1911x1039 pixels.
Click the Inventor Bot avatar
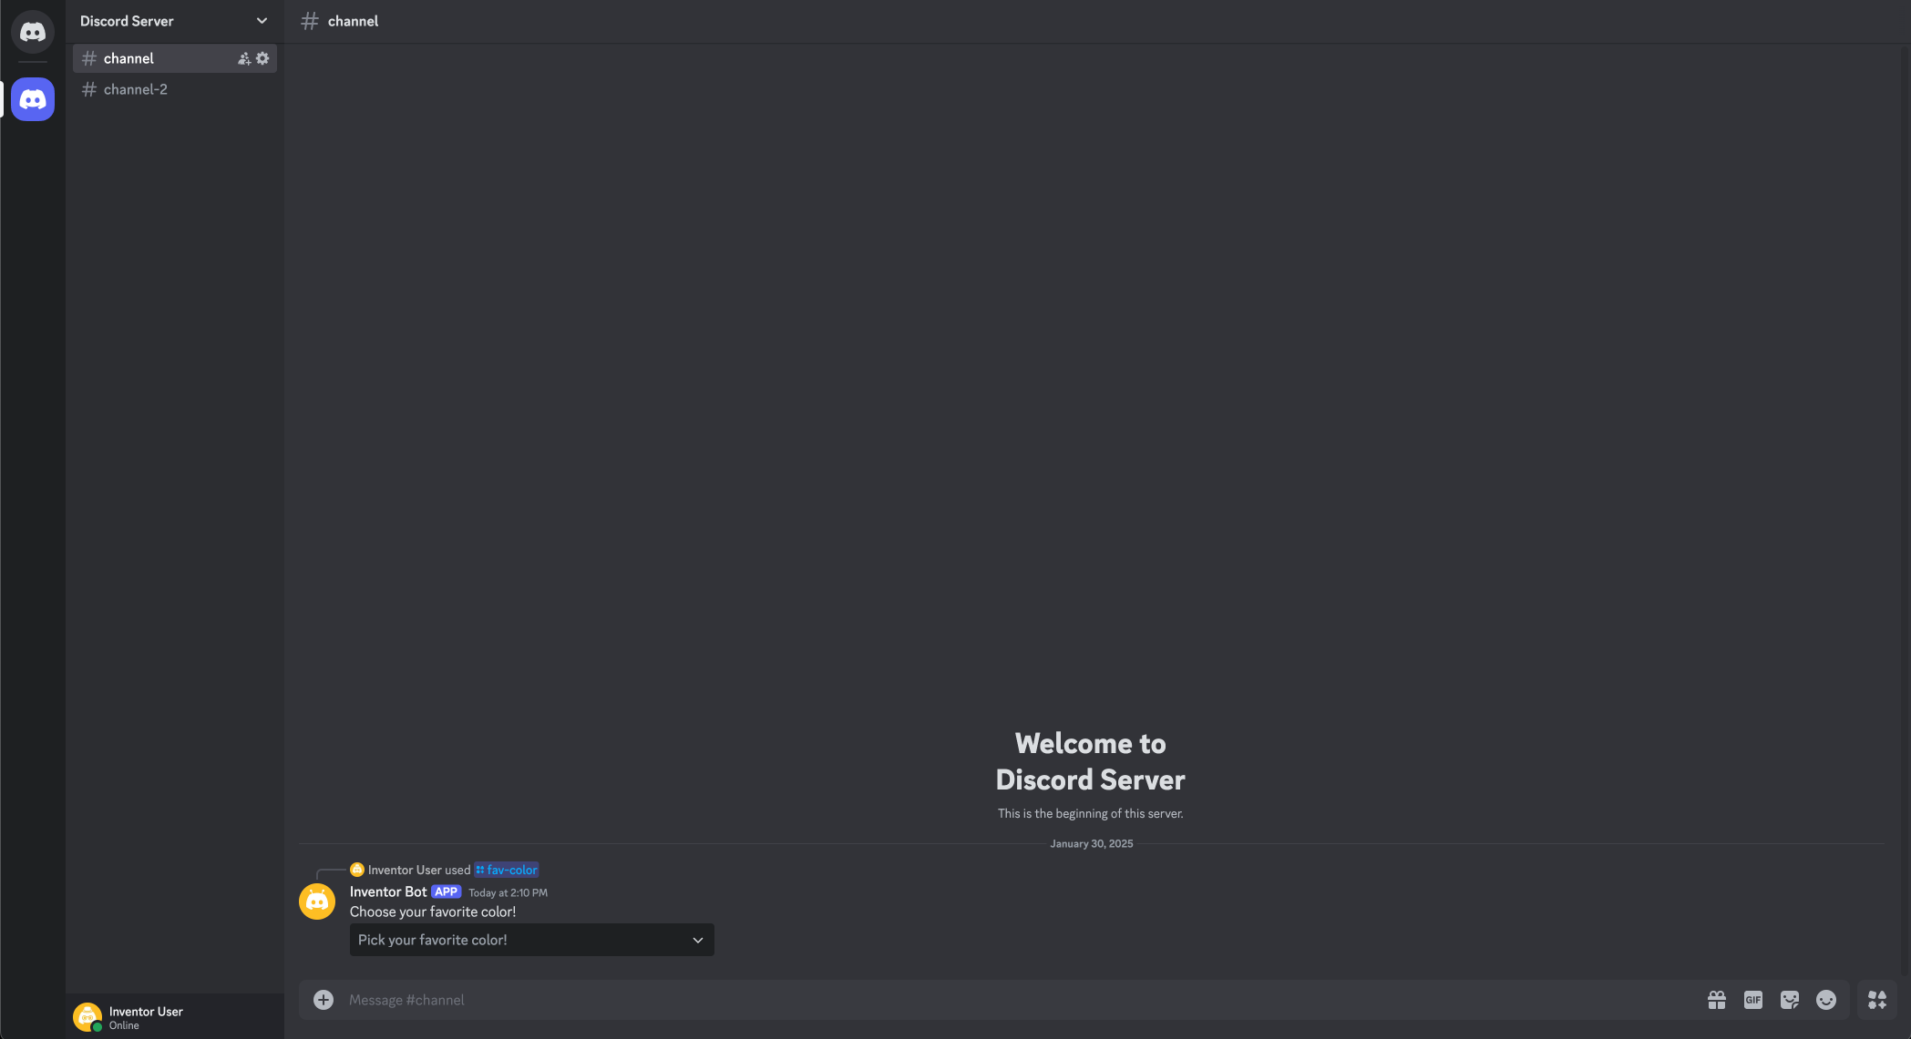(317, 901)
